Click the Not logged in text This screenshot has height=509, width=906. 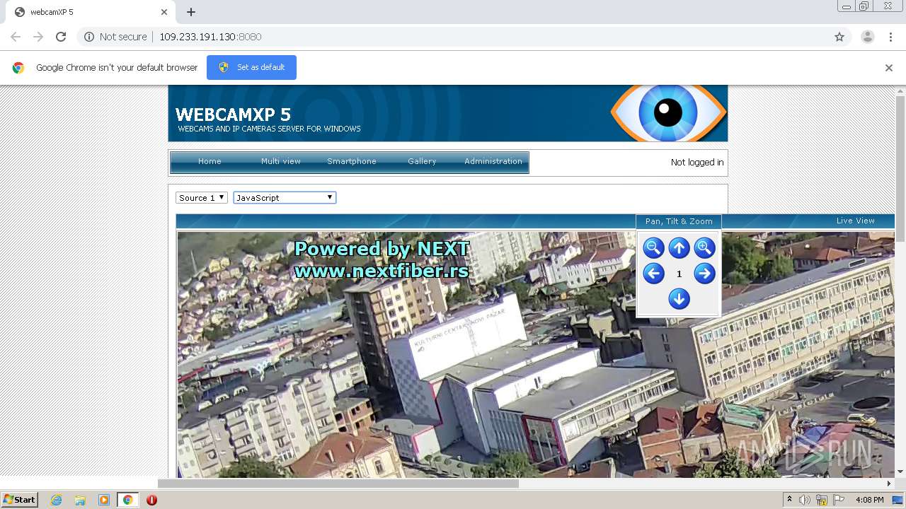pos(697,163)
